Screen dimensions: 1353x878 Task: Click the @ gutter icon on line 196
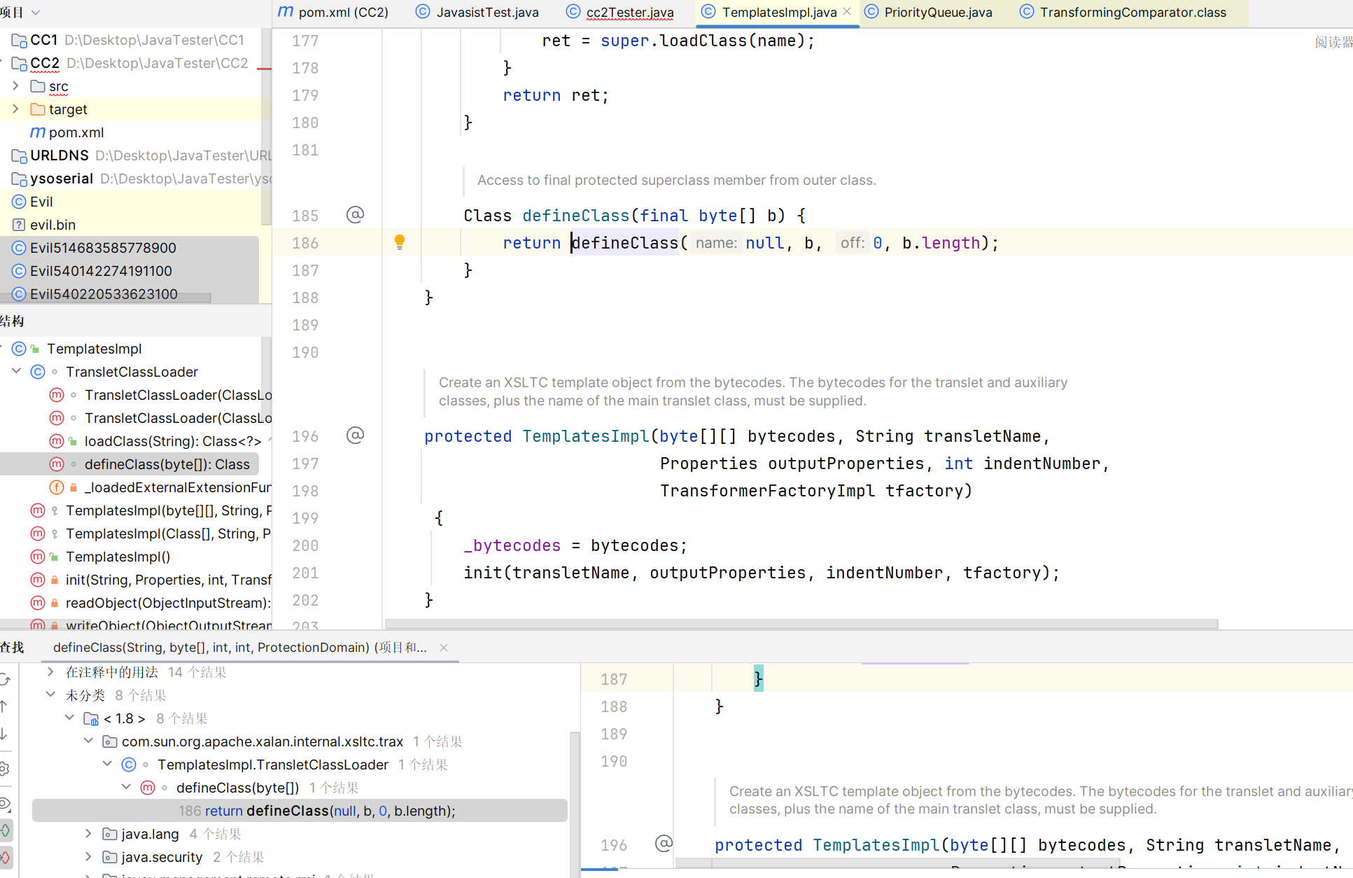356,435
